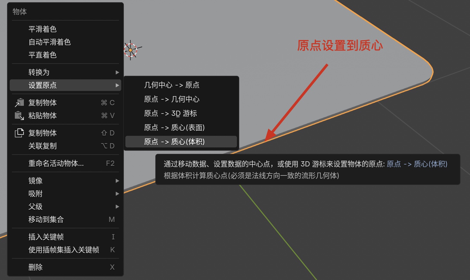
Task: Choose 原点 -> 几何中心
Action: (172, 99)
